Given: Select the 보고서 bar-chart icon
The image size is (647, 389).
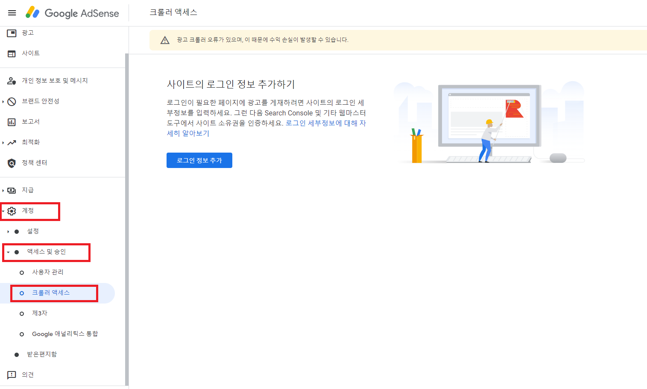Looking at the screenshot, I should point(12,121).
